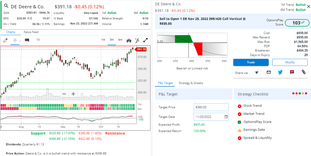Click the $396.88 resistance level value

pos(84,133)
